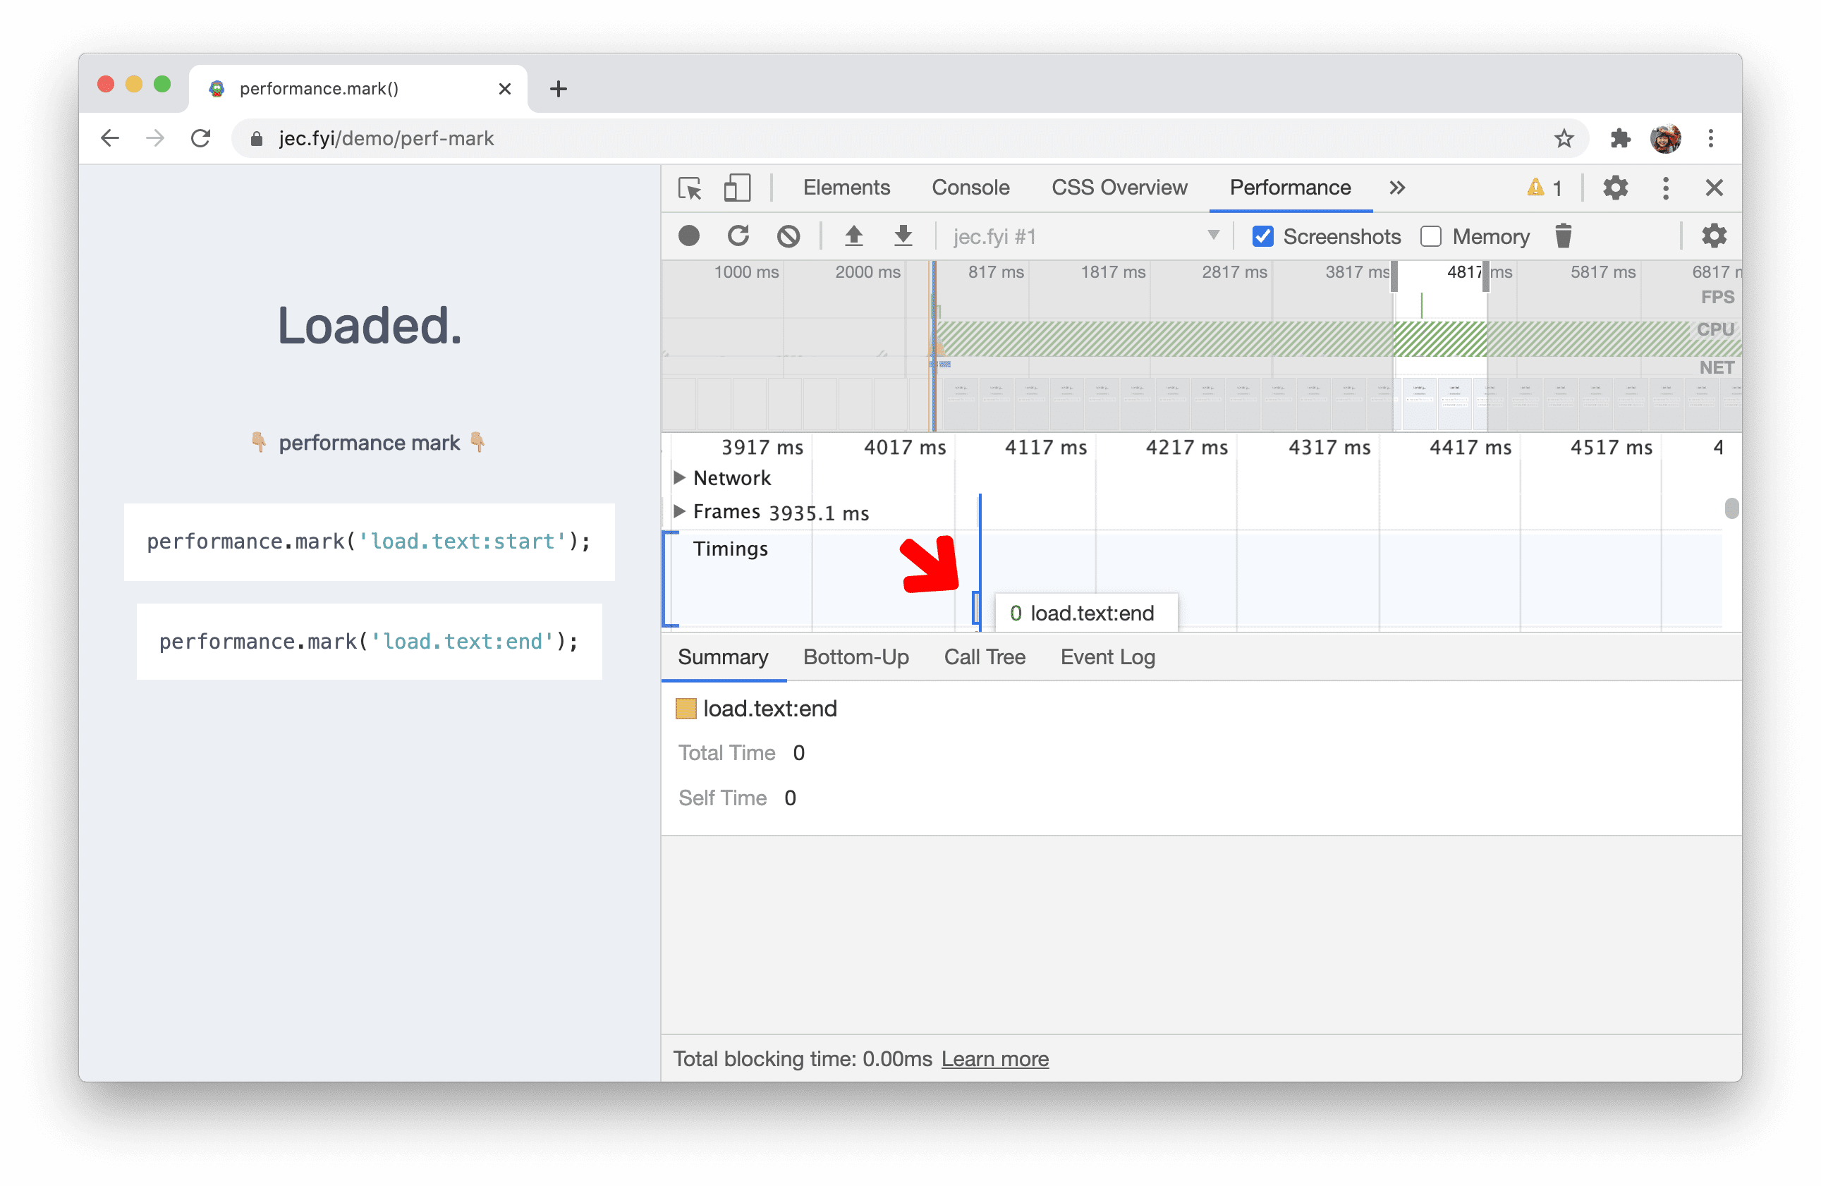This screenshot has height=1186, width=1821.
Task: Click the reload and profile icon
Action: click(738, 236)
